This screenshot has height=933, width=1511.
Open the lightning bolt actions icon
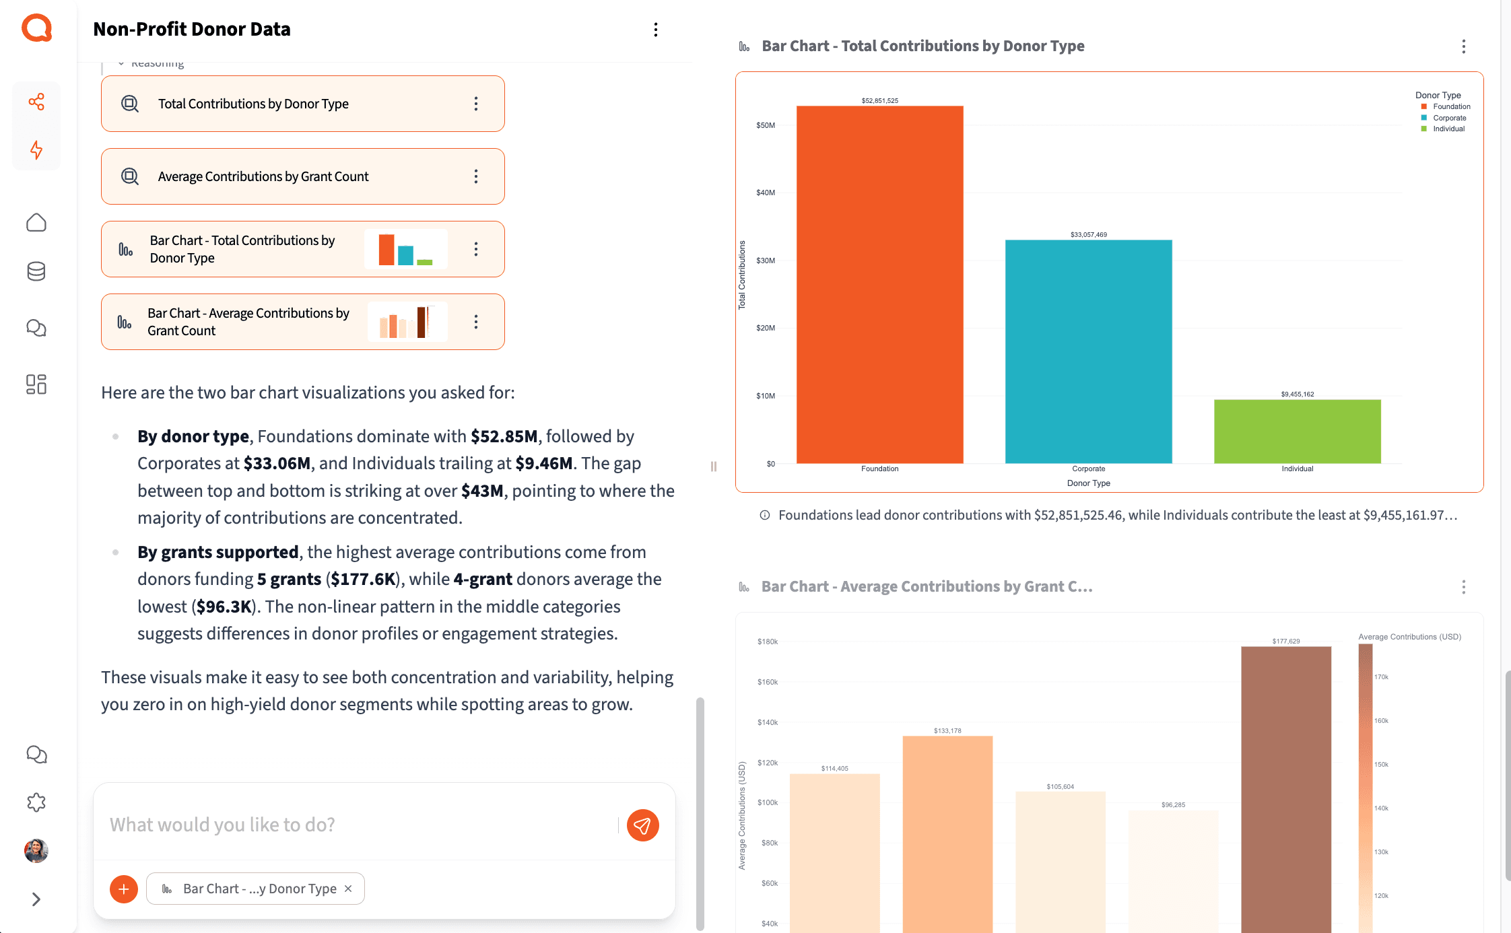[x=36, y=149]
